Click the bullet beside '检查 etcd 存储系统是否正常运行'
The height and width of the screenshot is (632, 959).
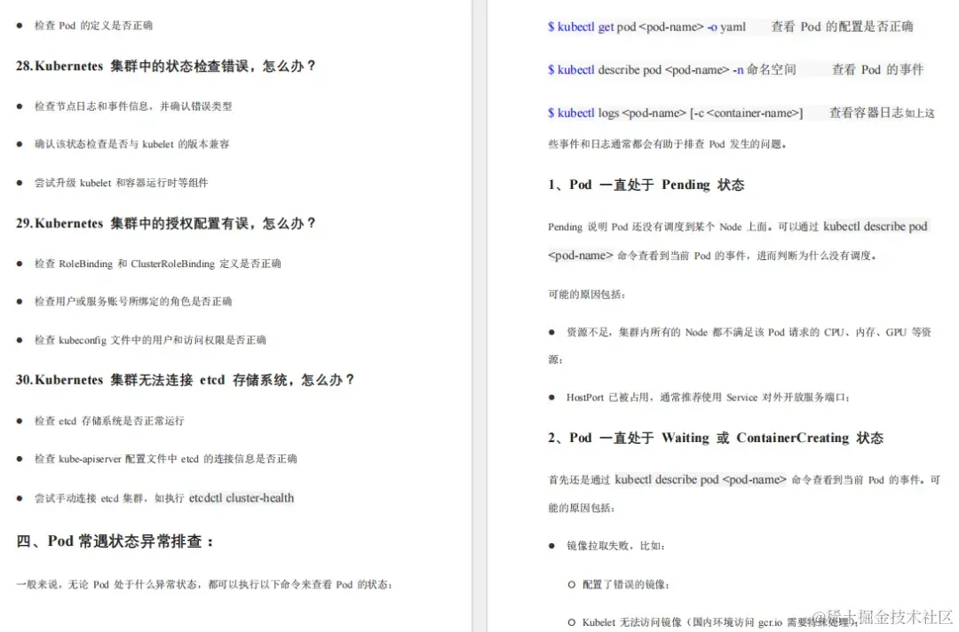18,420
